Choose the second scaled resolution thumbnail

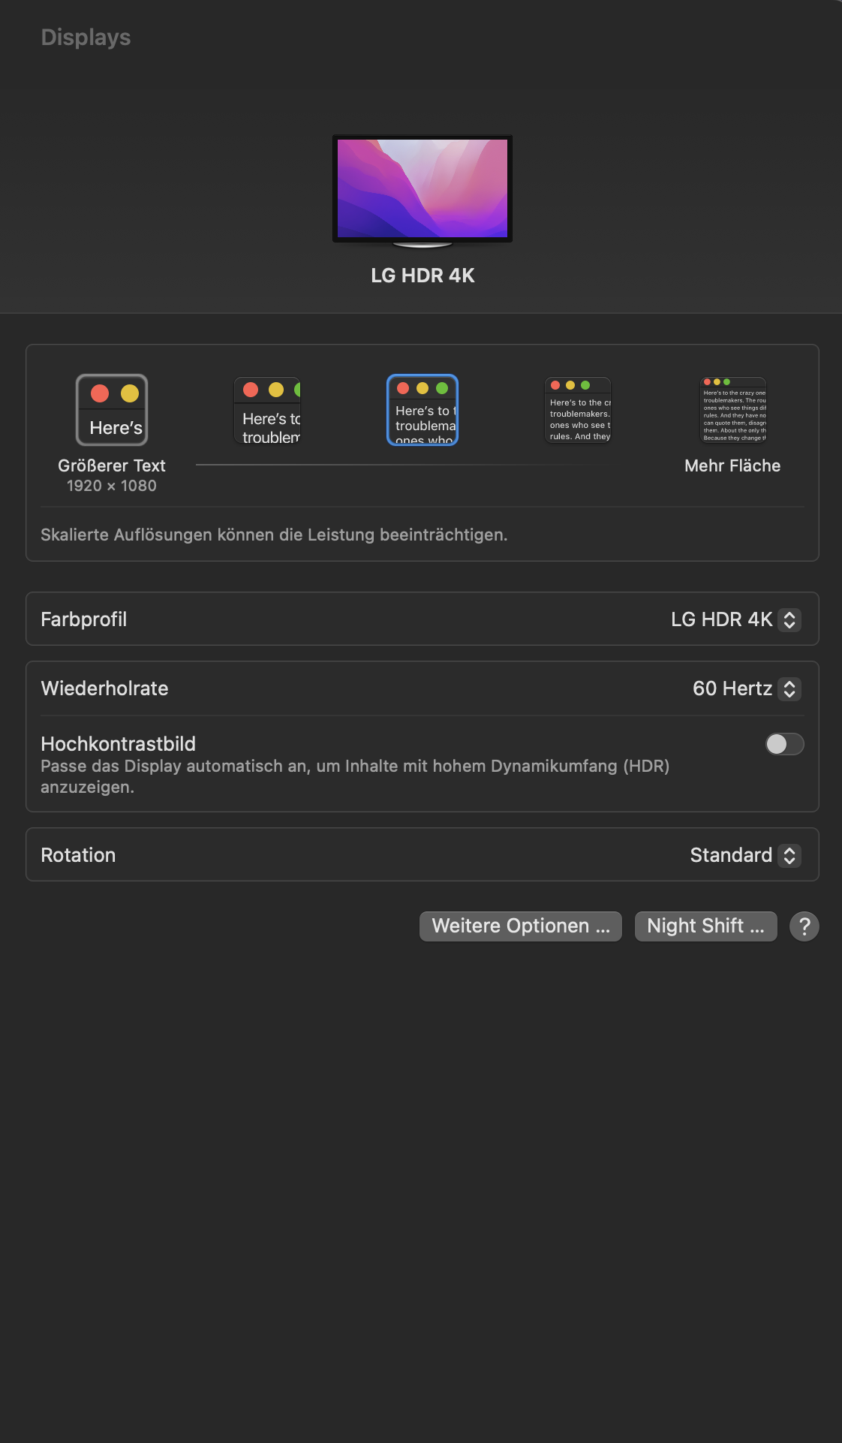point(267,410)
